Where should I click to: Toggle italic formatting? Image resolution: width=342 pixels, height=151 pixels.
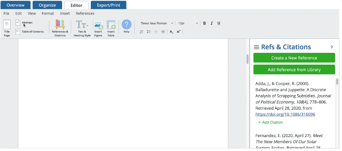pos(212,23)
